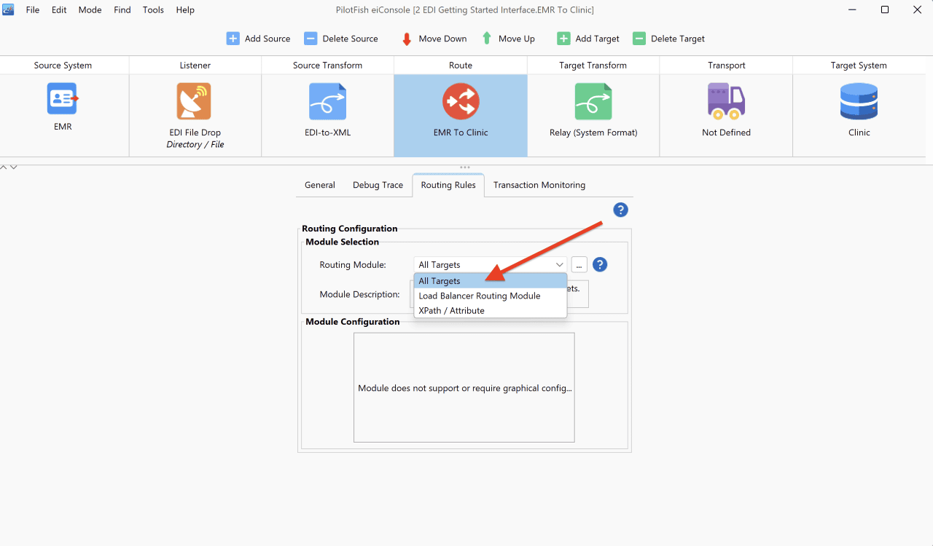
Task: Open the Routing Module combo box
Action: (x=491, y=265)
